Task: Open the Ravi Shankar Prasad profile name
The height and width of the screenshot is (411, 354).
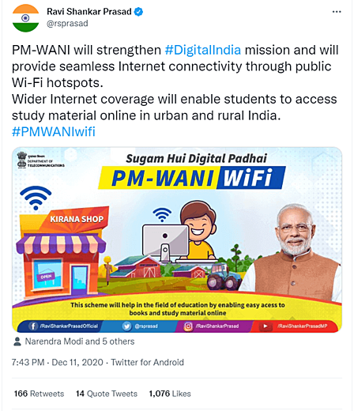Action: tap(89, 12)
